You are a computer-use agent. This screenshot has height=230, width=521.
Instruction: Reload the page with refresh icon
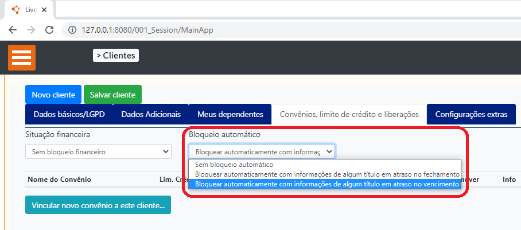49,29
